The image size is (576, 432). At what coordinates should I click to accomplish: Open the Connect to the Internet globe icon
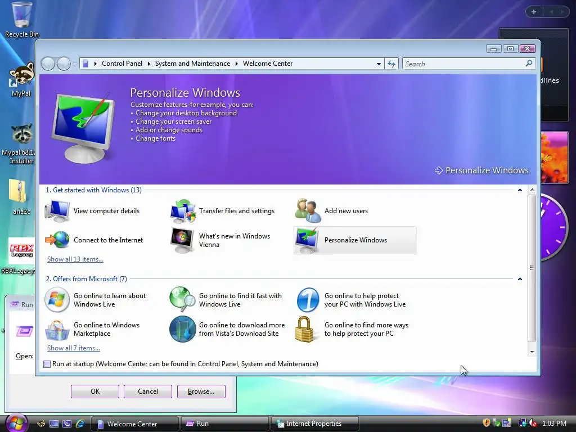57,240
